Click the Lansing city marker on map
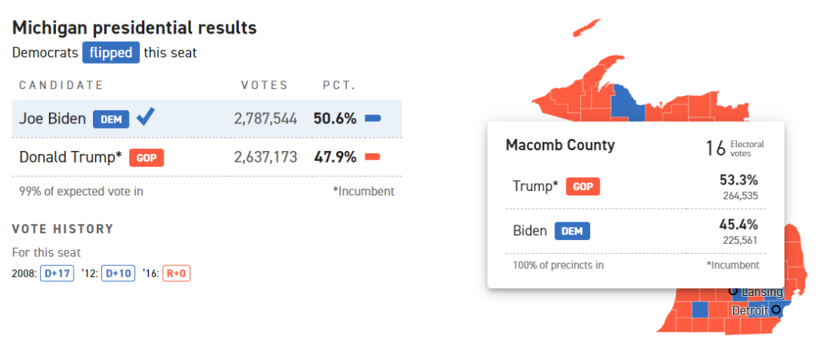This screenshot has width=829, height=345. [x=733, y=291]
